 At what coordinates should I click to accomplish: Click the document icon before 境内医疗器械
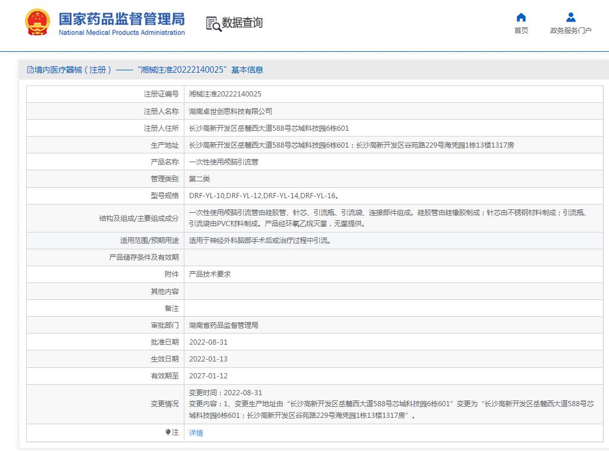(x=30, y=70)
